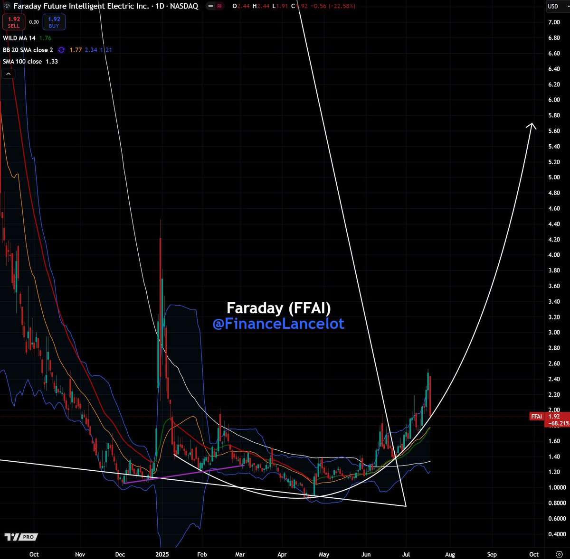This screenshot has height=559, width=570.
Task: Click the Jun label on time axis
Action: [366, 554]
